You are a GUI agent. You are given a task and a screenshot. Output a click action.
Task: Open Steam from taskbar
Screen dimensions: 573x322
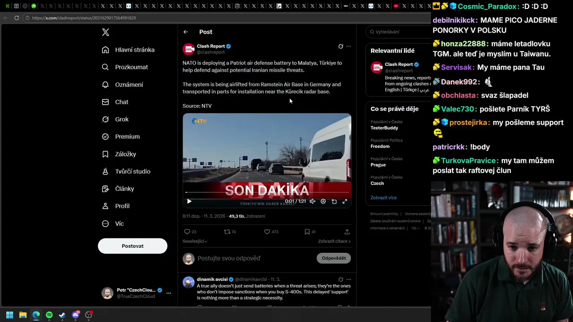(62, 315)
